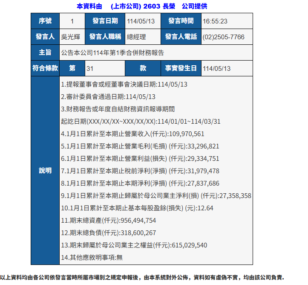Click line 13 母公司業主之權益 615,029,540
Image resolution: width=308 pixels, height=285 pixels.
[134, 245]
